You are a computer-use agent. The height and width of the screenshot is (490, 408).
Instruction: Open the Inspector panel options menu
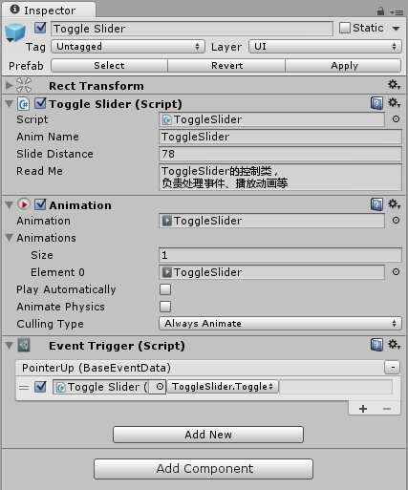point(397,12)
